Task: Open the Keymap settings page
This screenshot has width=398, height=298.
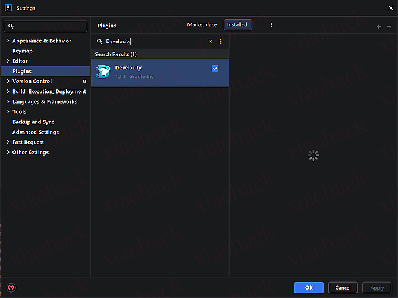Action: tap(23, 51)
